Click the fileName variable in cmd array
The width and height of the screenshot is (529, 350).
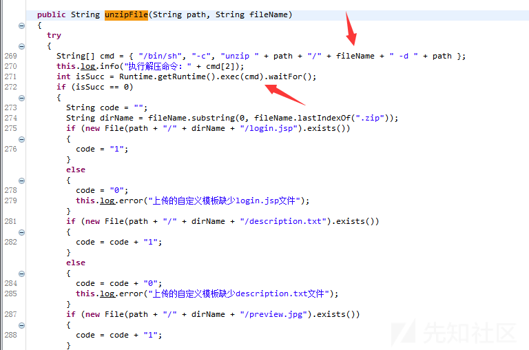click(x=355, y=56)
